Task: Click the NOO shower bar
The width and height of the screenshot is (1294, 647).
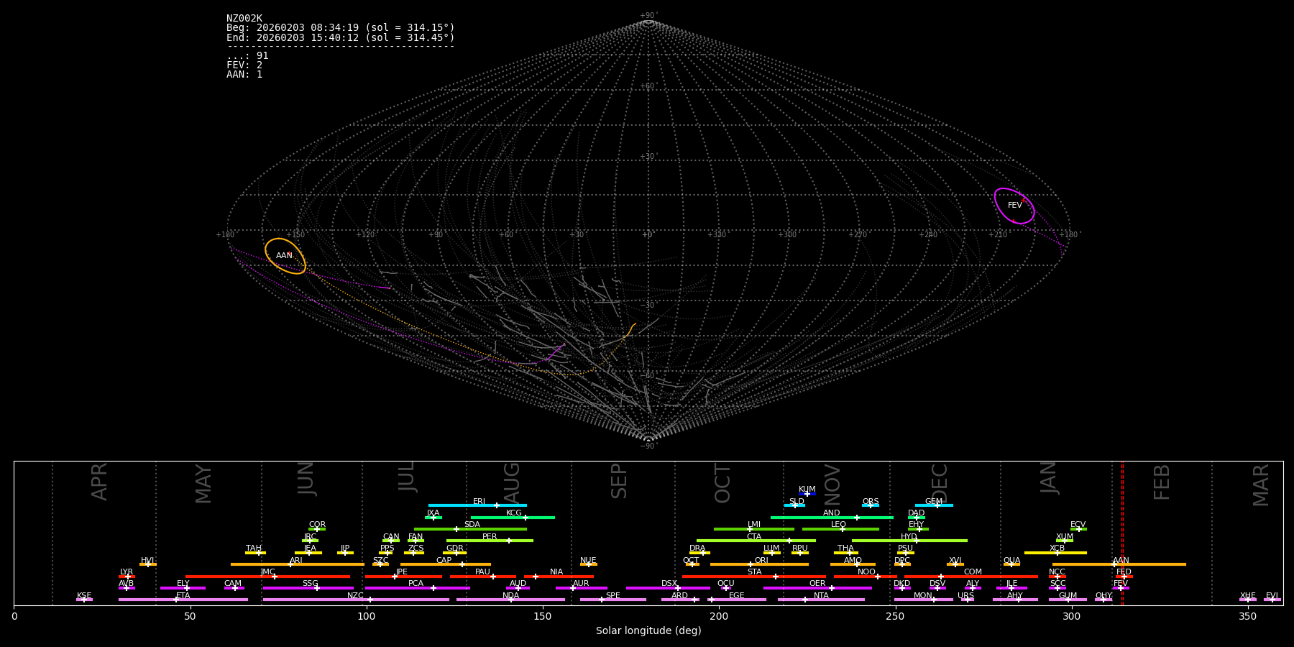Action: tap(866, 576)
